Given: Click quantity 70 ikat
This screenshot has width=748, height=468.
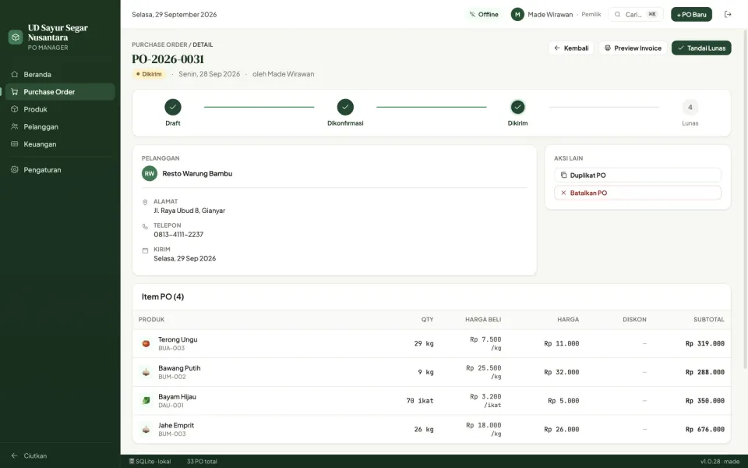Looking at the screenshot, I should (420, 401).
